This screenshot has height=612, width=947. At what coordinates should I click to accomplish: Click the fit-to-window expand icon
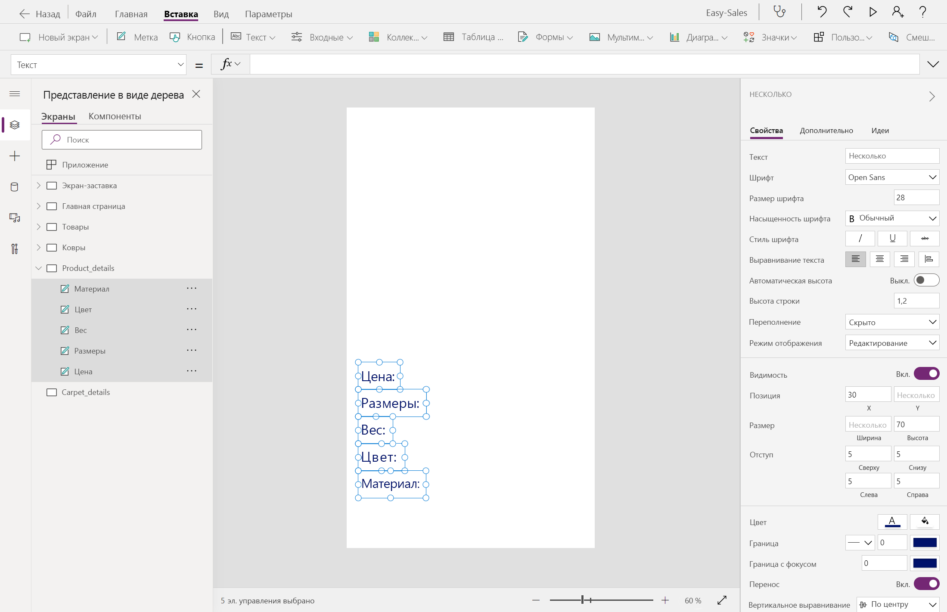[722, 600]
